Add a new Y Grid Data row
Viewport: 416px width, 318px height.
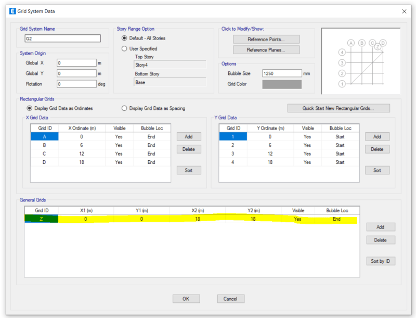(x=378, y=137)
